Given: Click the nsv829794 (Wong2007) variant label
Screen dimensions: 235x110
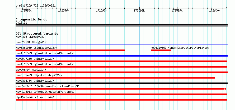Looking at the screenshot, I should point(32,42).
